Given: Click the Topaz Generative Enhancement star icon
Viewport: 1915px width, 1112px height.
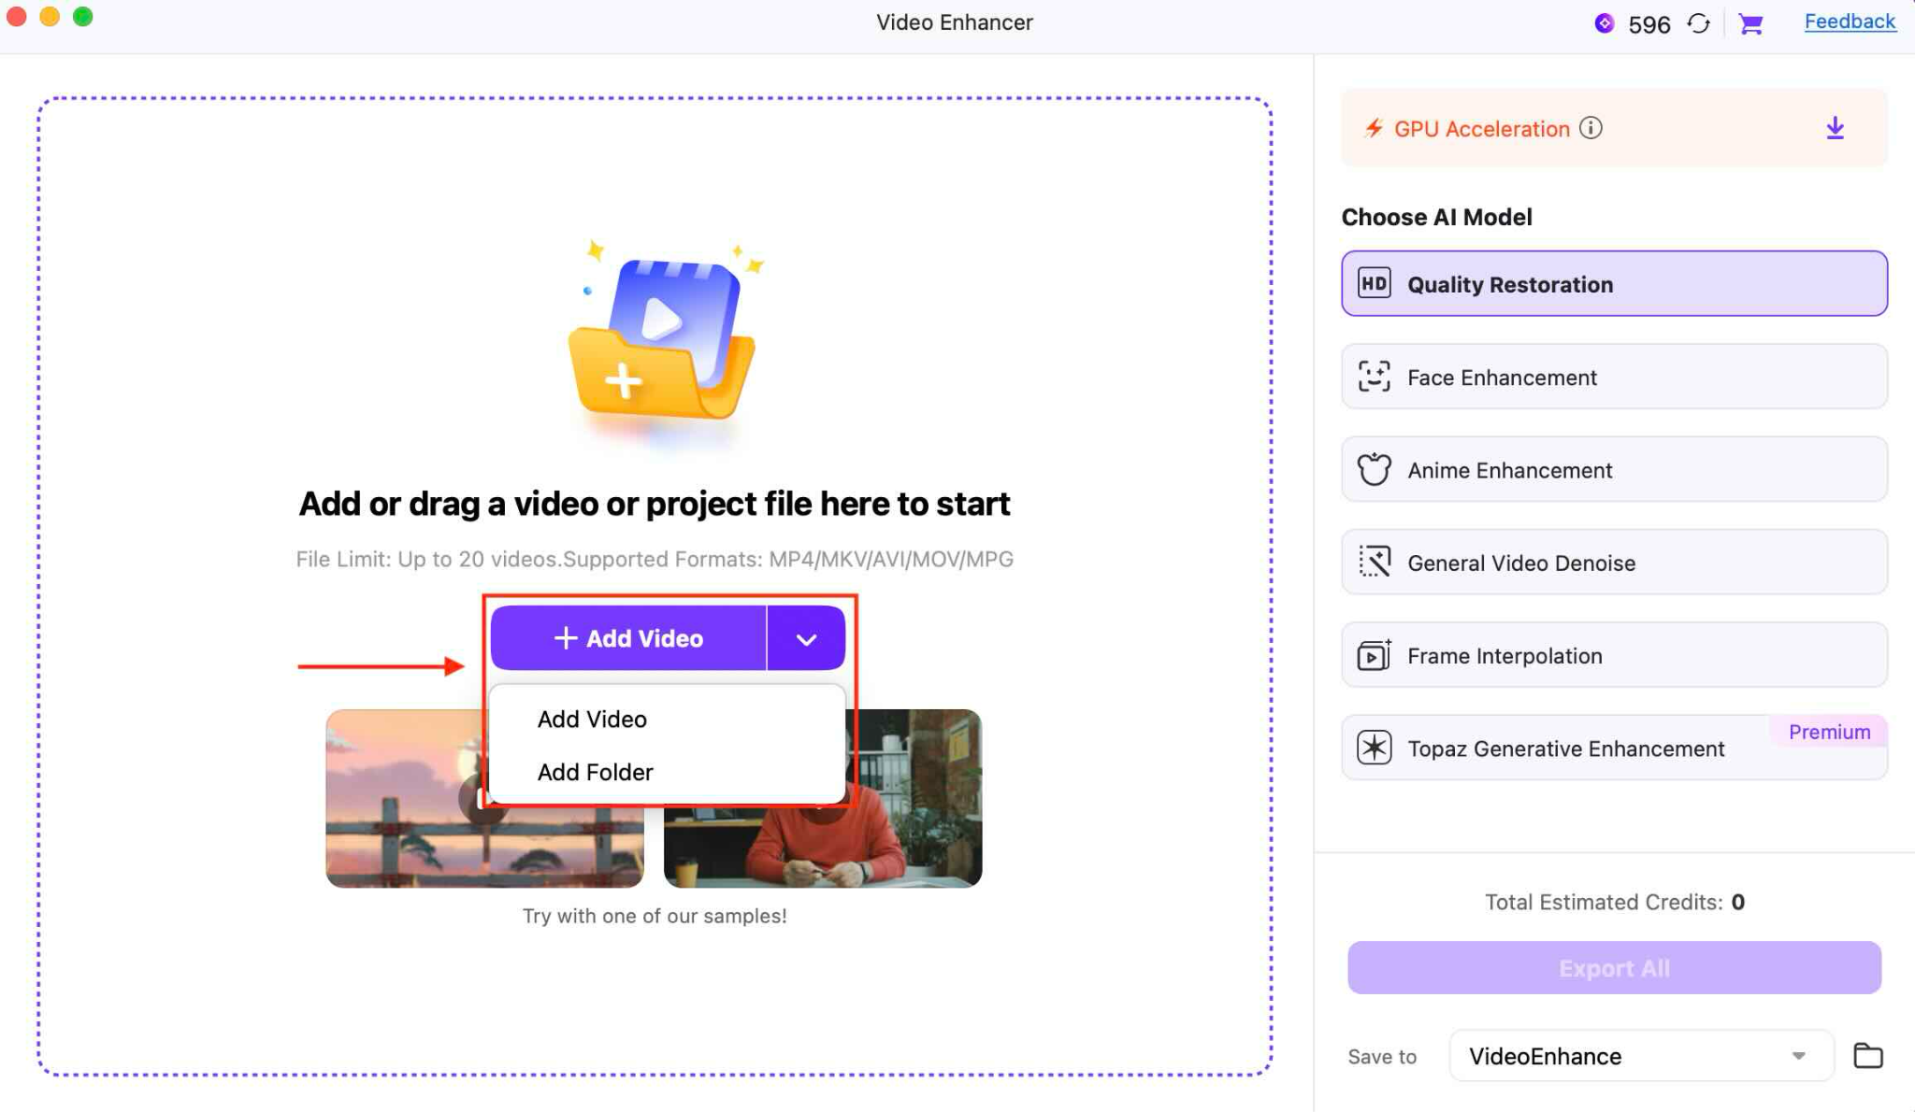Looking at the screenshot, I should 1375,748.
